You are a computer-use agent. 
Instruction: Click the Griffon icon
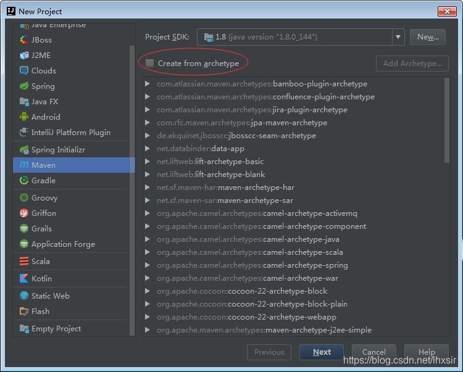coord(24,213)
